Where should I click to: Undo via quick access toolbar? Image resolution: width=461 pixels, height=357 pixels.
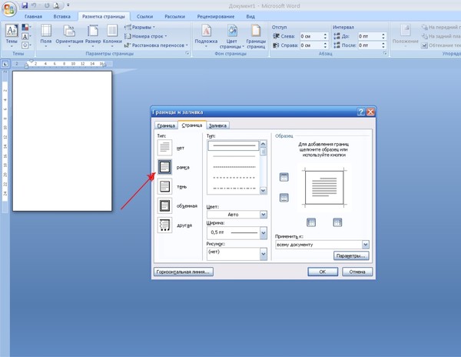point(34,5)
